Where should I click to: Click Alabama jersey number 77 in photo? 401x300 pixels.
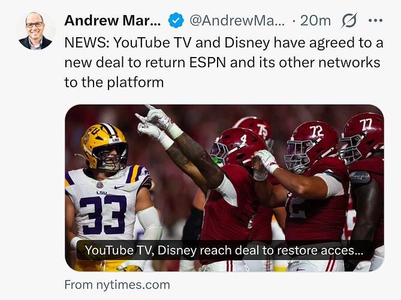[366, 124]
